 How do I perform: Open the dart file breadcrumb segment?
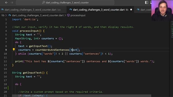[38, 15]
